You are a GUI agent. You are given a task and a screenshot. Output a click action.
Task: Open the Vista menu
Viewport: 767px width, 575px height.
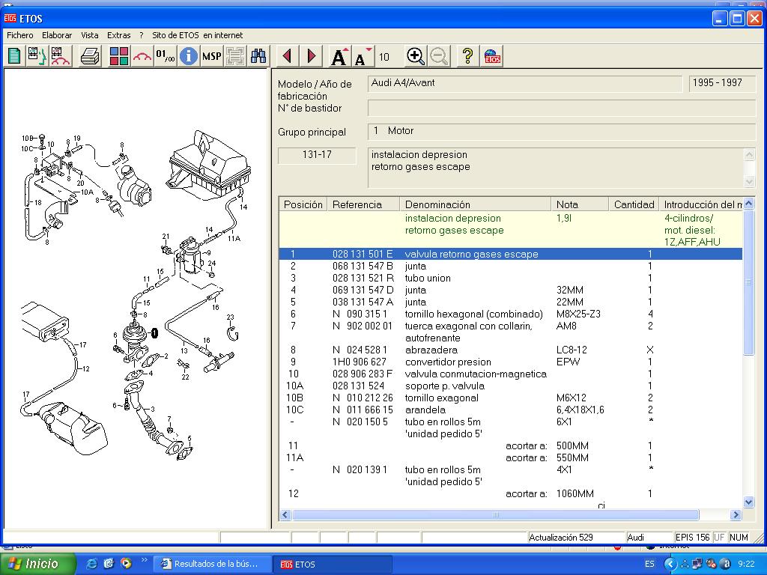[x=90, y=35]
